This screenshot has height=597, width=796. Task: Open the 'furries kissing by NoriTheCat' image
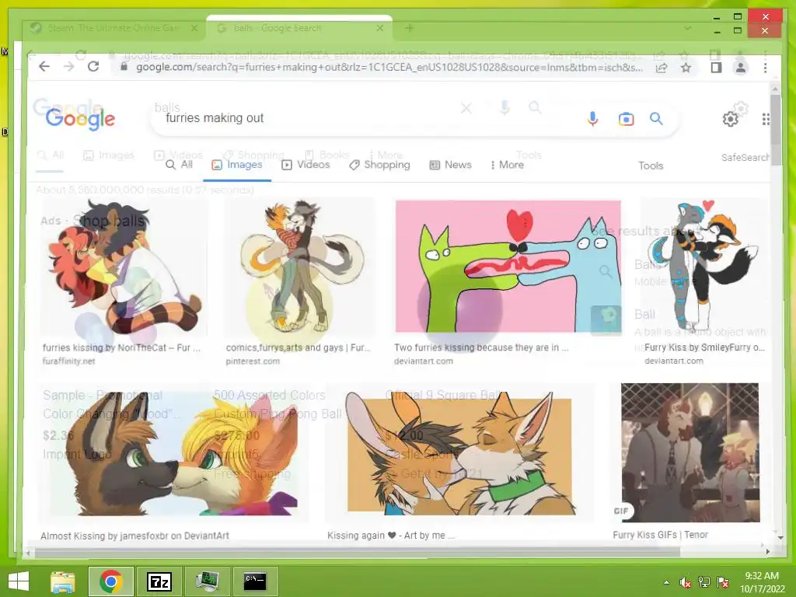coord(124,267)
